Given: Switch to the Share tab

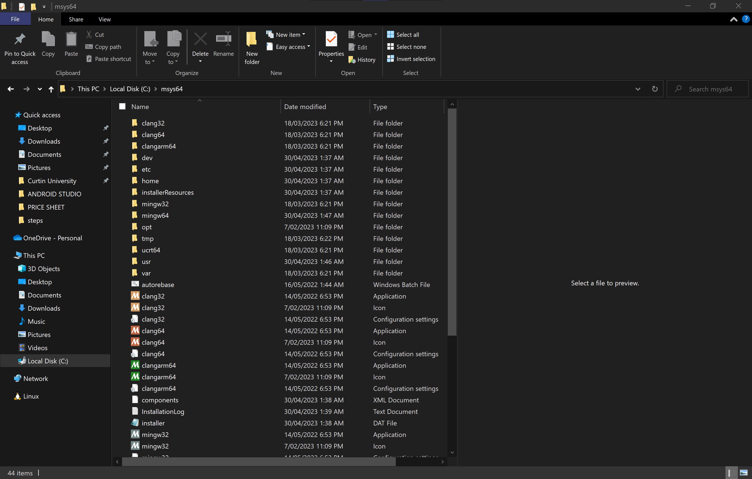Looking at the screenshot, I should click(76, 19).
